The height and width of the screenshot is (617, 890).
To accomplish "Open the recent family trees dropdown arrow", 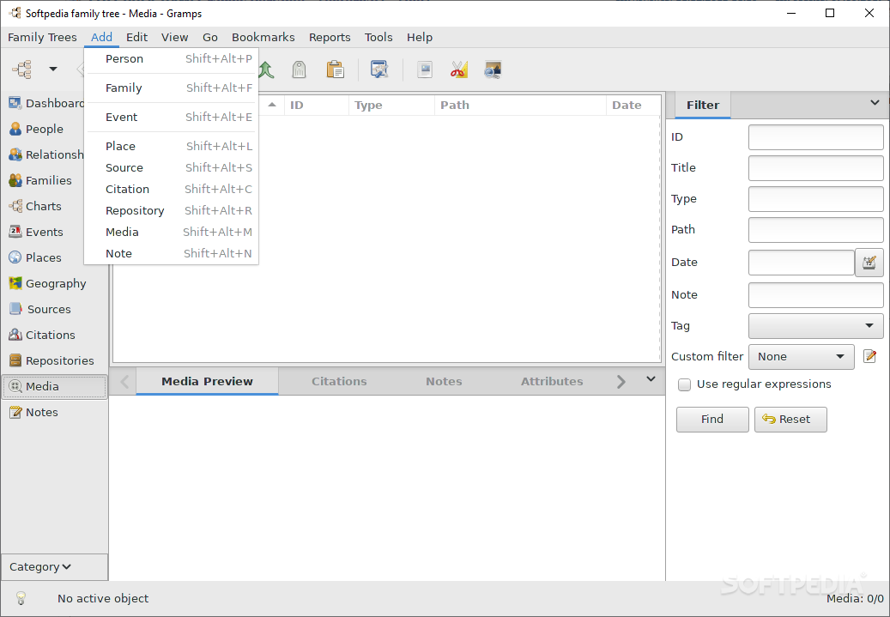I will (53, 70).
